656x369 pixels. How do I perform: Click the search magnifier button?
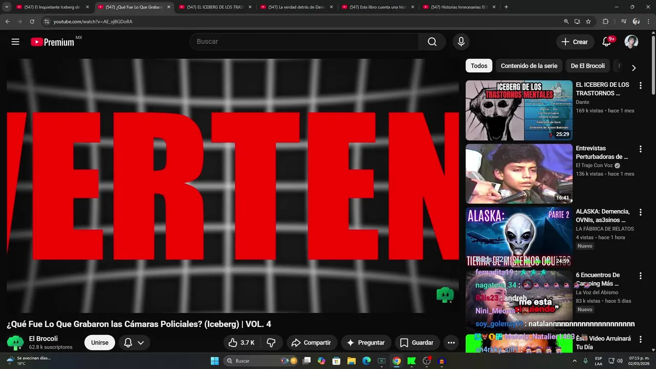[x=432, y=42]
